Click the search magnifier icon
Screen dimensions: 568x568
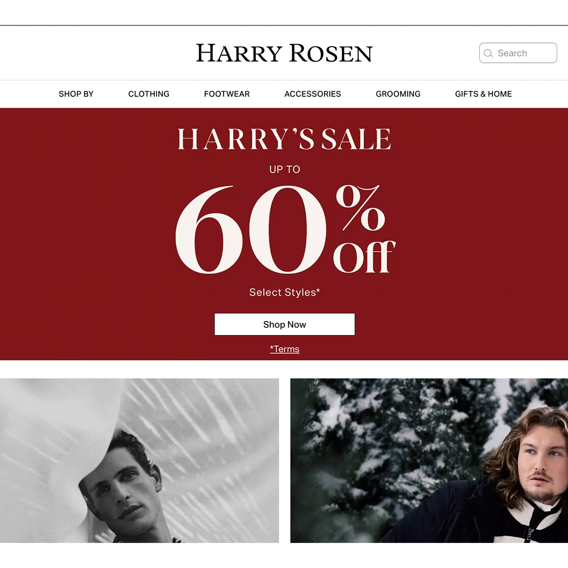point(488,53)
